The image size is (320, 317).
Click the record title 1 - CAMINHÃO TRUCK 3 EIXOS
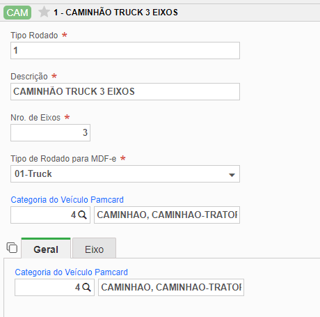[x=115, y=13]
